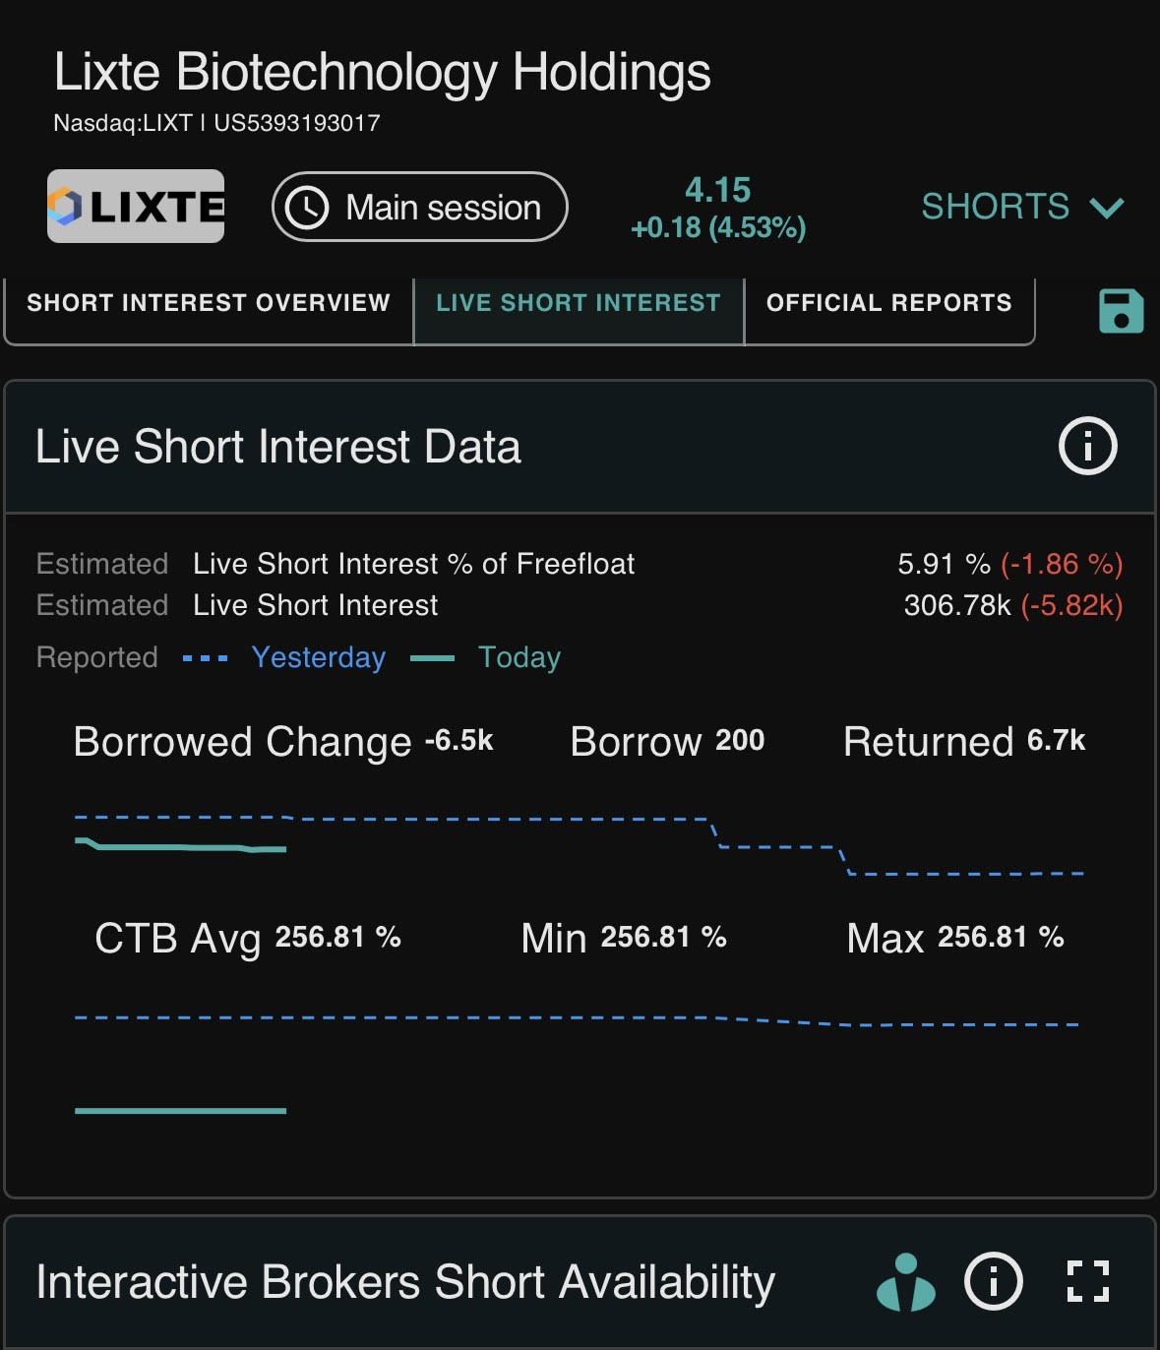This screenshot has width=1160, height=1350.
Task: Select the Live Short Interest tab
Action: coord(579,303)
